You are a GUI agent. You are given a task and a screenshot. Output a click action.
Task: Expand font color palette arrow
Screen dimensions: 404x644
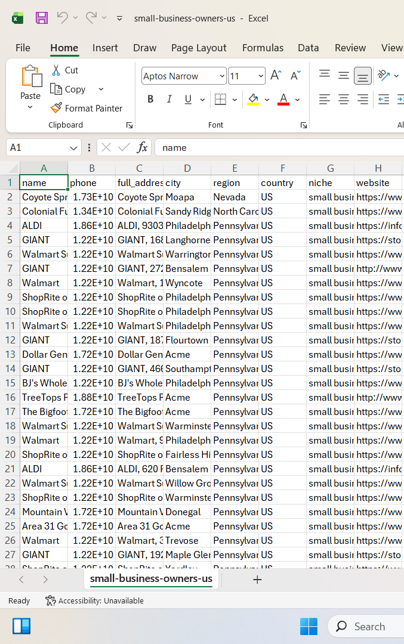[x=298, y=100]
